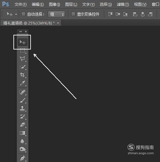The height and width of the screenshot is (162, 160).
Task: Select the Rectangular Marquee tool
Action: pos(22,50)
